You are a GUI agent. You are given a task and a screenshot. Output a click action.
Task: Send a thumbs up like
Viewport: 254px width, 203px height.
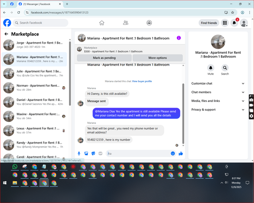[181, 153]
